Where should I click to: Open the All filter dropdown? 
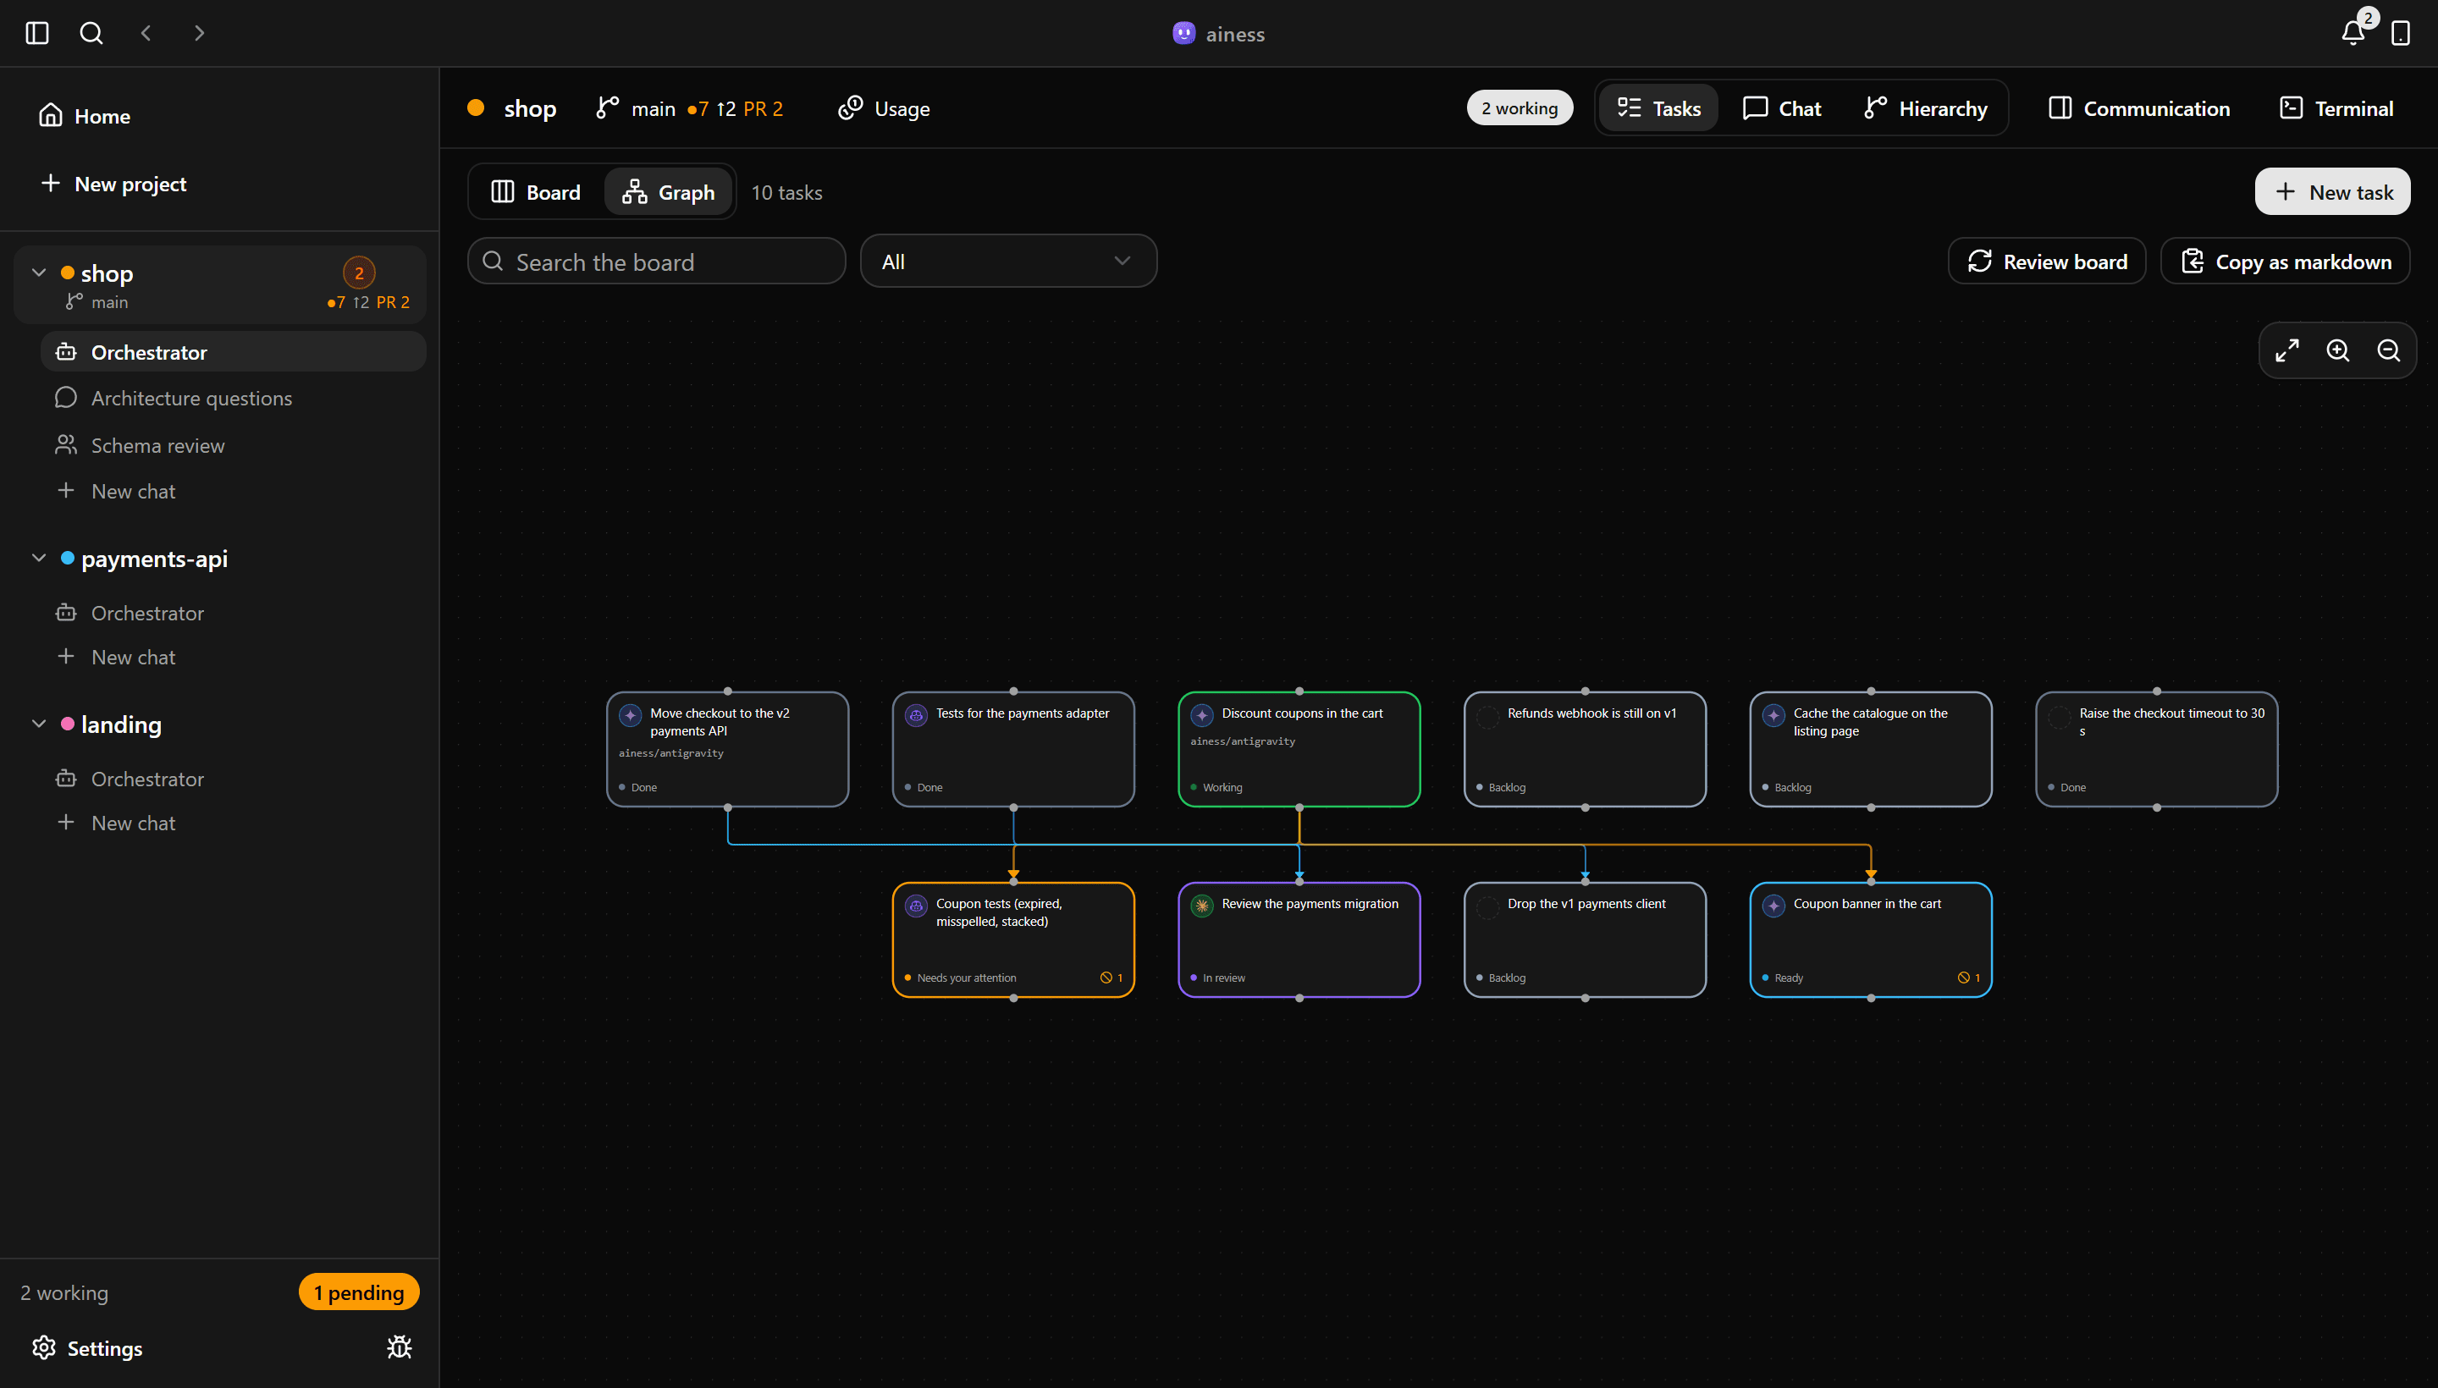[1009, 262]
